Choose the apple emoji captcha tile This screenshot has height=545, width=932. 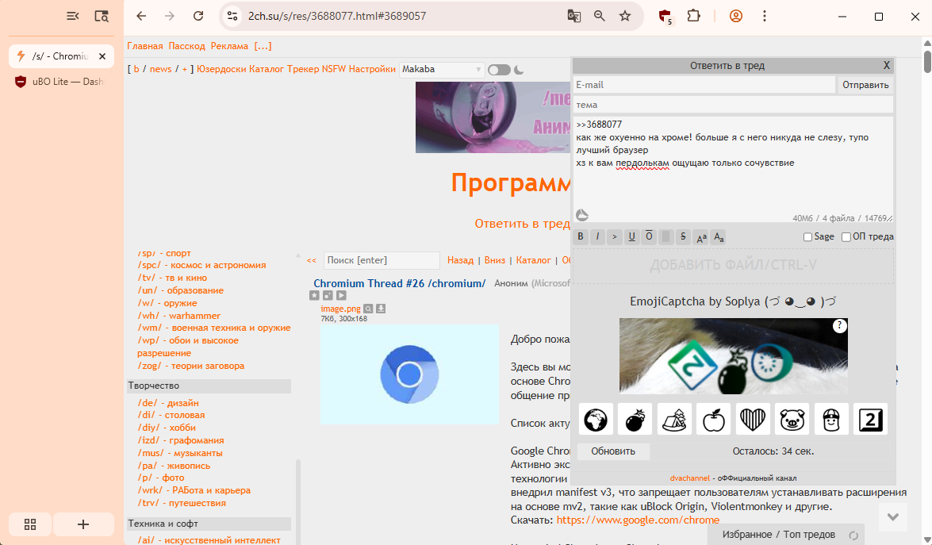pyautogui.click(x=713, y=419)
